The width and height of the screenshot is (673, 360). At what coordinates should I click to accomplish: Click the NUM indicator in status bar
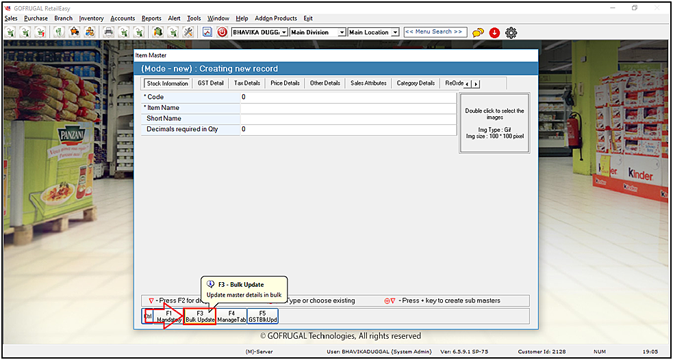point(600,351)
